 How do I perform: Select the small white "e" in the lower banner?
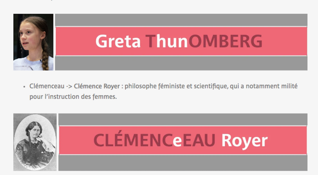coord(177,141)
